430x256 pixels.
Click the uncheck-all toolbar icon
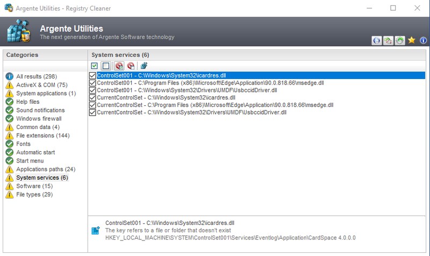(106, 66)
